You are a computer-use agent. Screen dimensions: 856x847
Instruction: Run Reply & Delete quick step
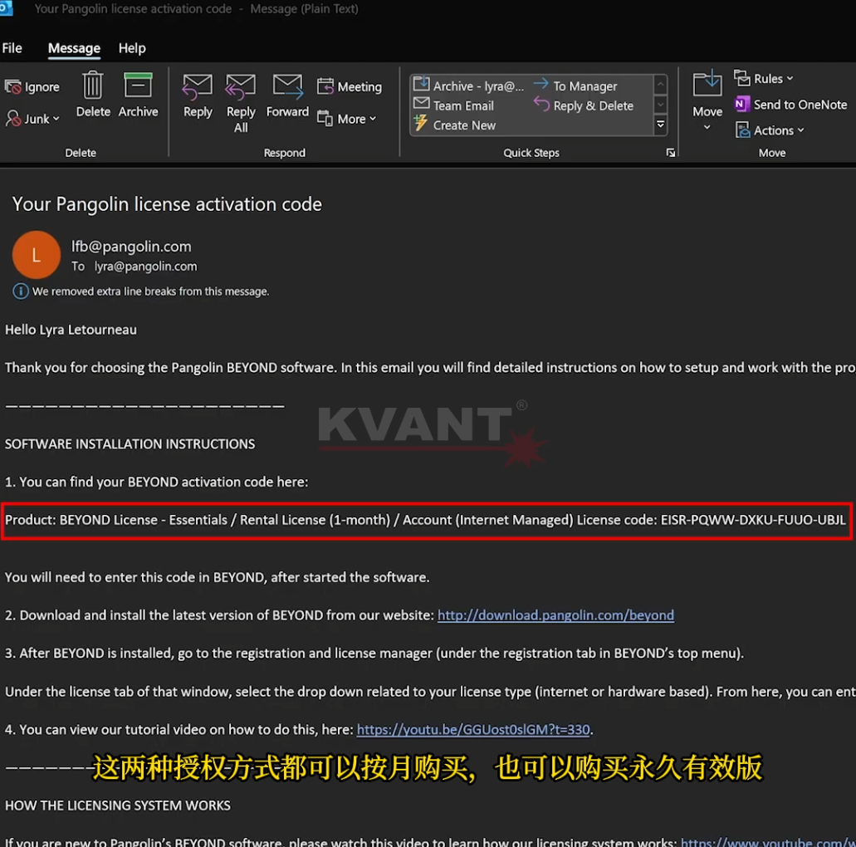[x=584, y=105]
